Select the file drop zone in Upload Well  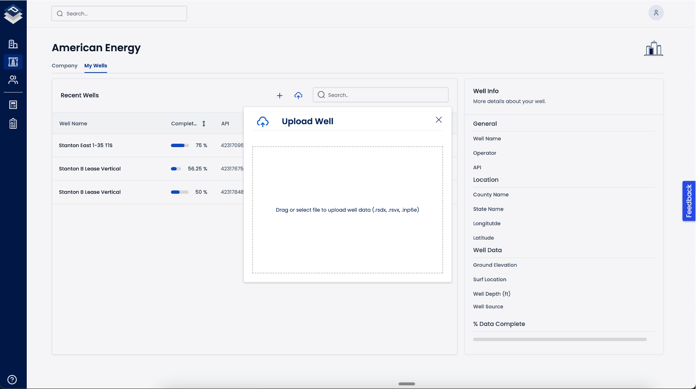pos(347,210)
